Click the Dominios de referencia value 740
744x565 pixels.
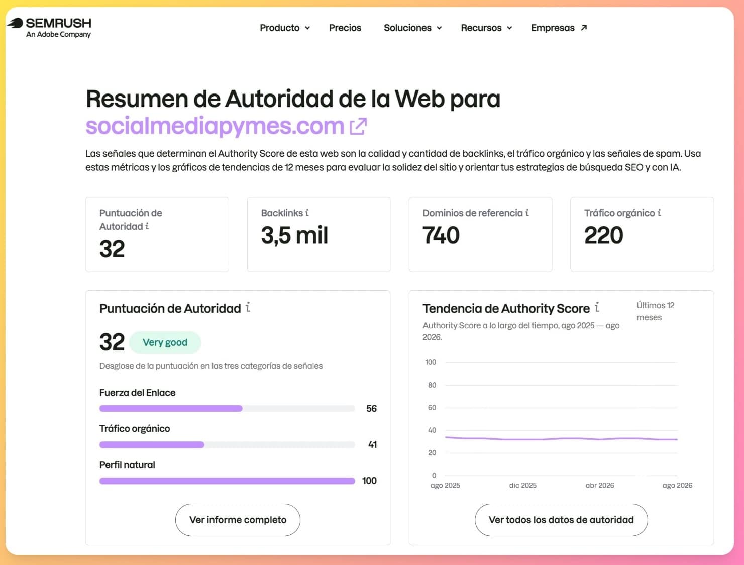(x=441, y=235)
